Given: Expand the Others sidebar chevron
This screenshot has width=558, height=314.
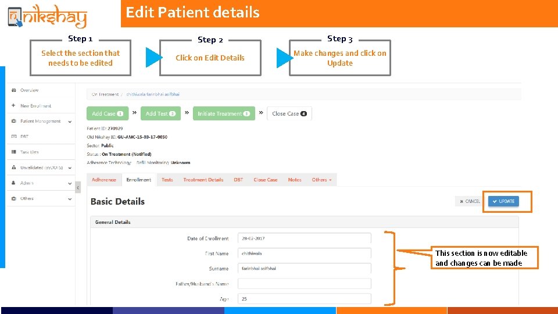Looking at the screenshot, I should tap(70, 199).
